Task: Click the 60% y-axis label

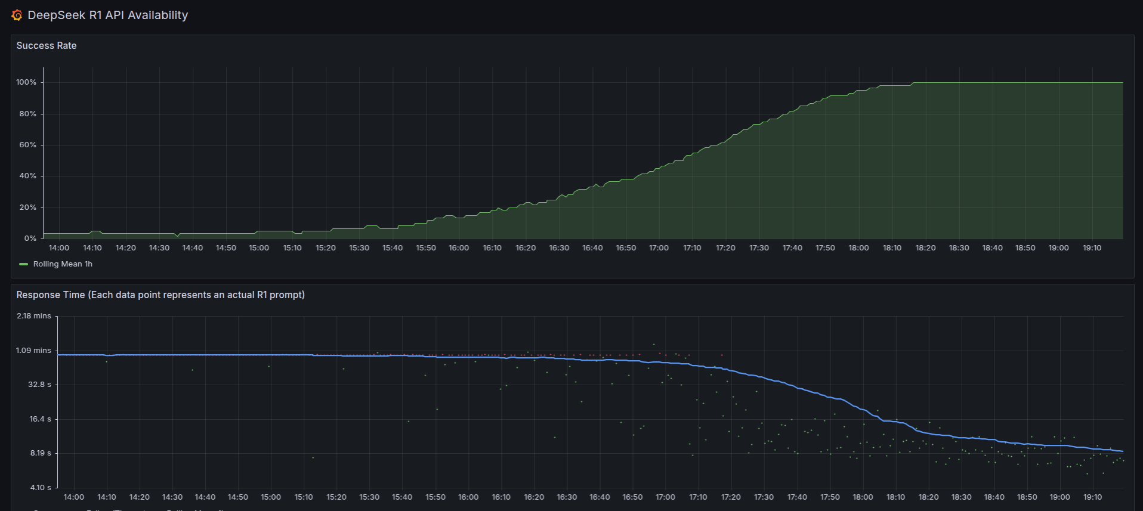Action: [28, 145]
